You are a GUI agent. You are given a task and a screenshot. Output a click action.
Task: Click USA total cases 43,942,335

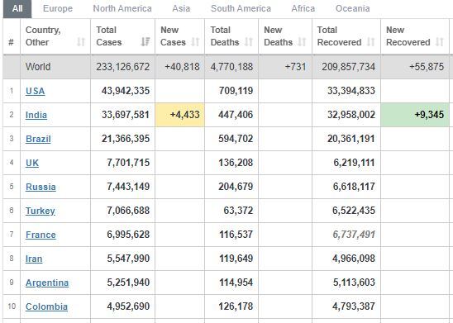click(x=126, y=91)
